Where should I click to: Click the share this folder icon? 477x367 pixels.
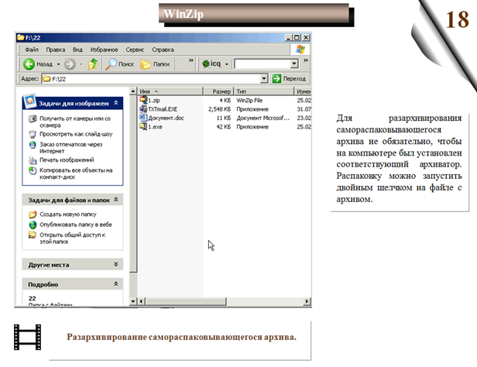tap(33, 235)
